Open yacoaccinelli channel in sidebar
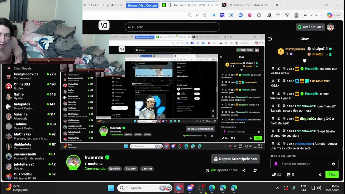 [30, 156]
